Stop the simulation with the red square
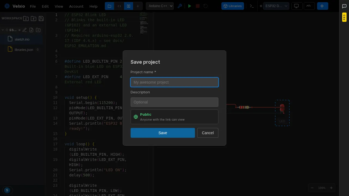 pyautogui.click(x=198, y=6)
